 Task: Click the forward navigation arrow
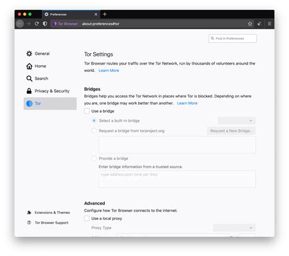(29, 24)
